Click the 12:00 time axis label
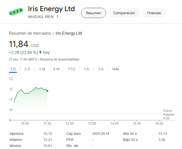 [x=70, y=124]
